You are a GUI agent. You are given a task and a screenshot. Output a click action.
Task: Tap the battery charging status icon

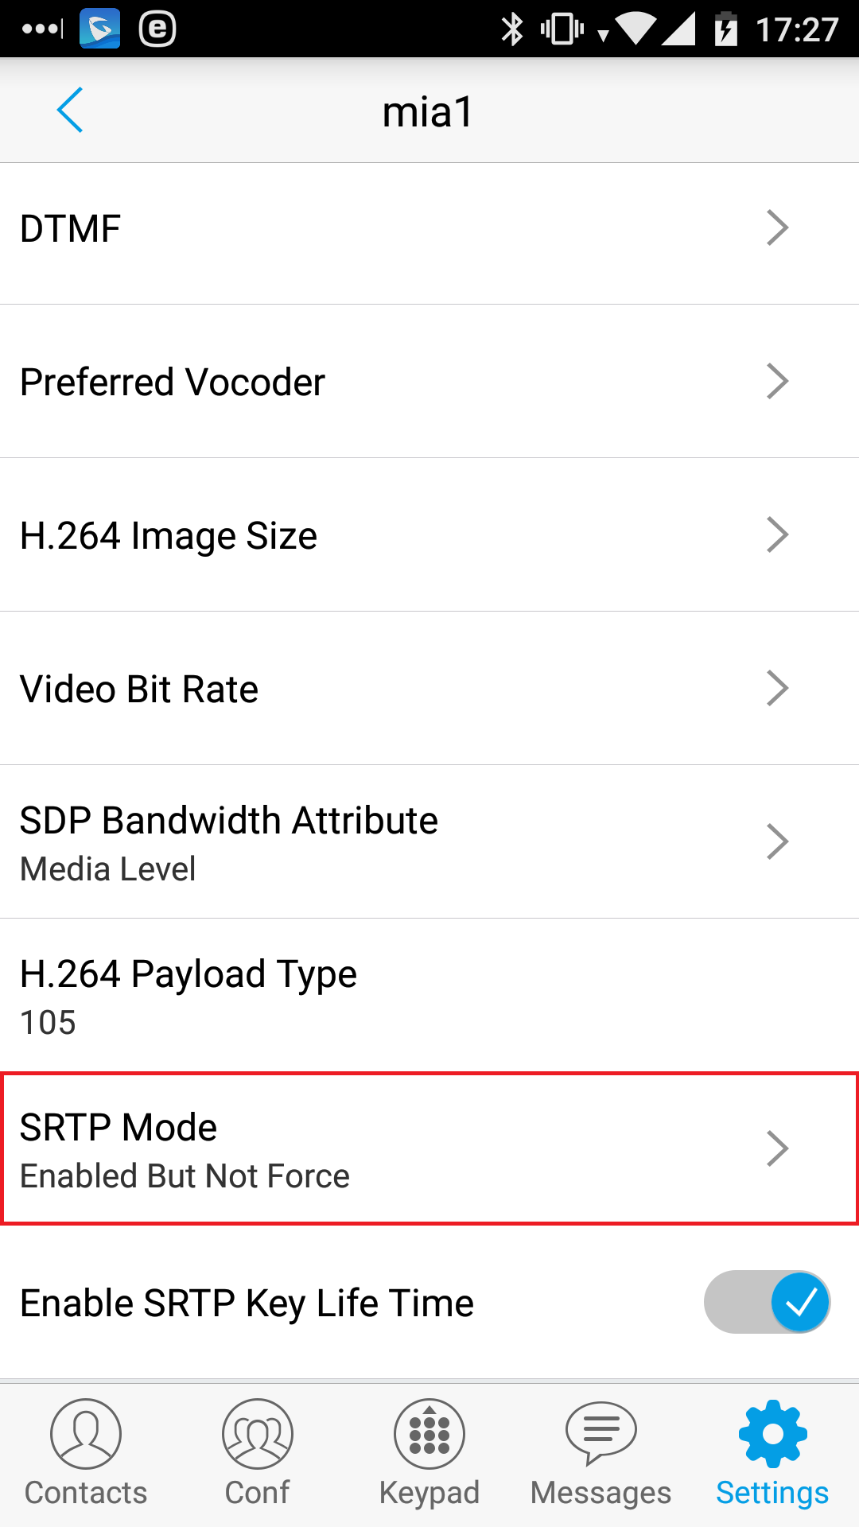pos(725,29)
